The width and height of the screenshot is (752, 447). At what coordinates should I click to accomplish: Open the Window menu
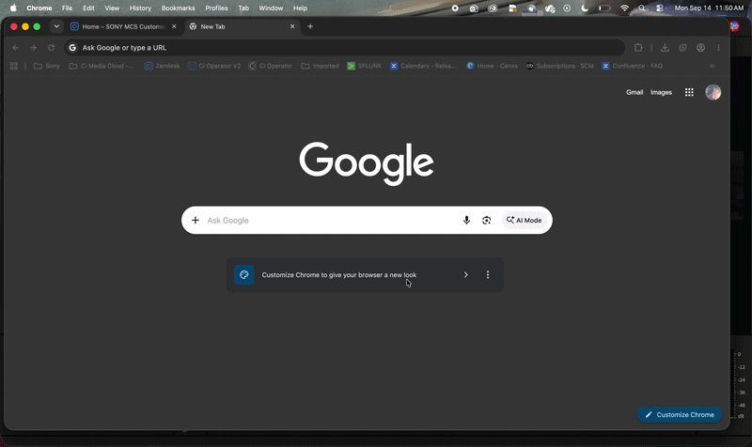click(271, 8)
